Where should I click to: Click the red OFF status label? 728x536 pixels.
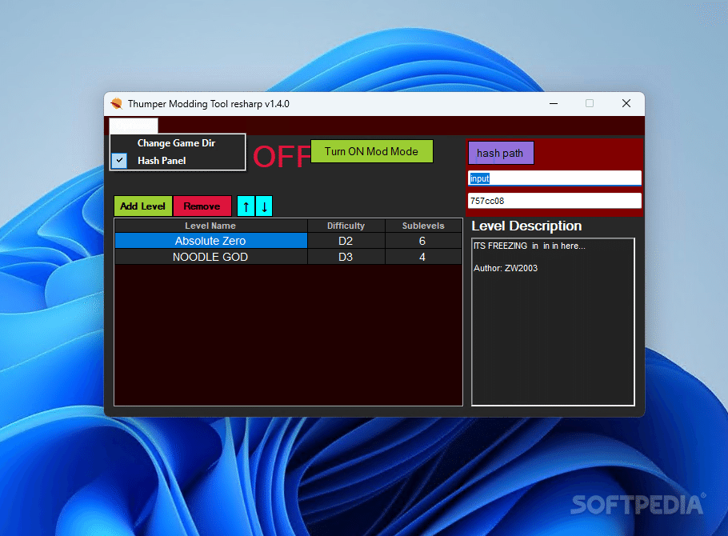282,157
